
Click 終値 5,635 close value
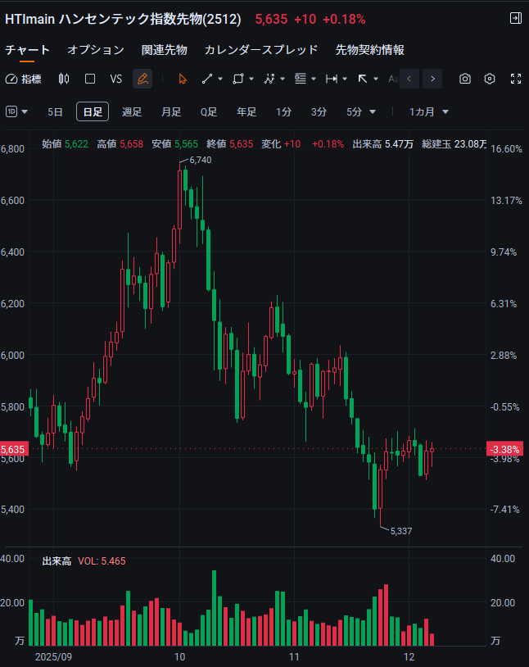tap(229, 144)
